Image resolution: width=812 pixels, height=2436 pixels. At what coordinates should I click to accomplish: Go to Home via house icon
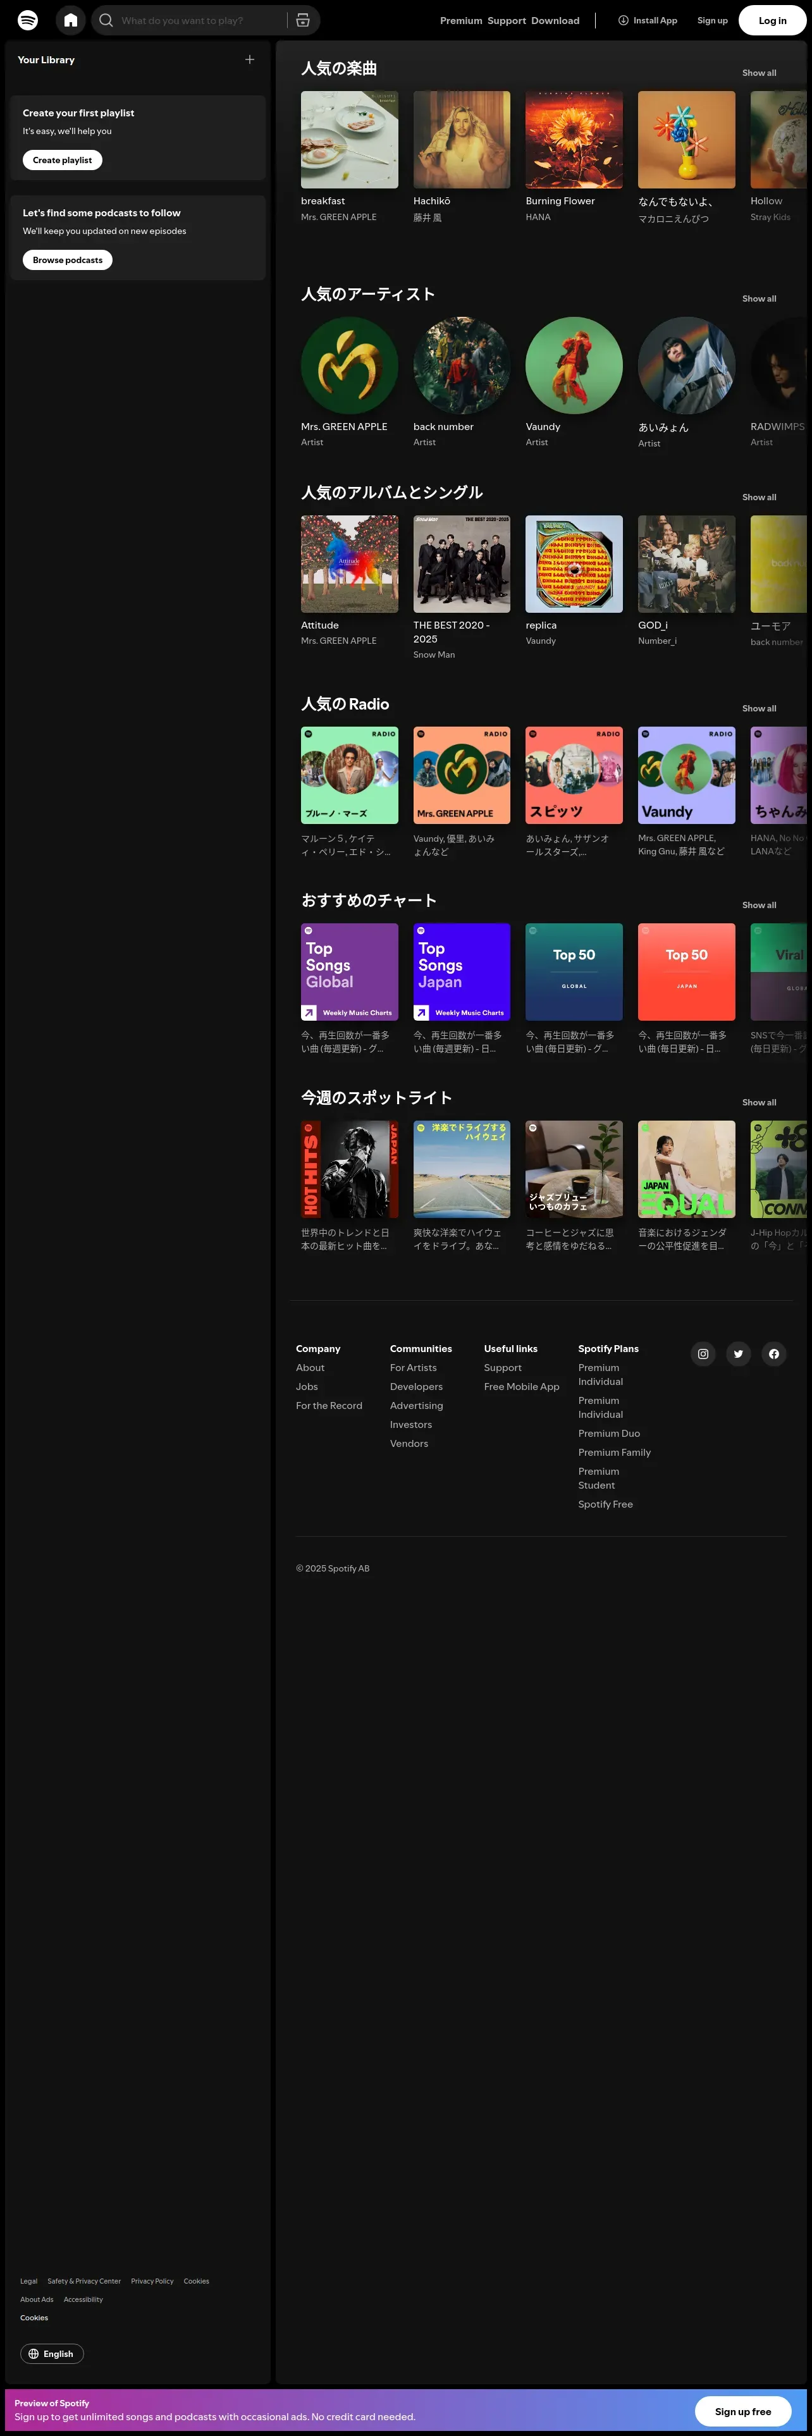click(71, 20)
